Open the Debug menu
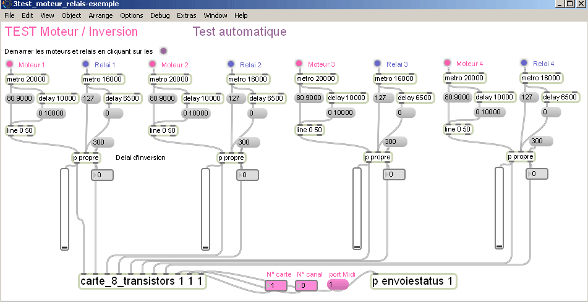 coord(160,15)
